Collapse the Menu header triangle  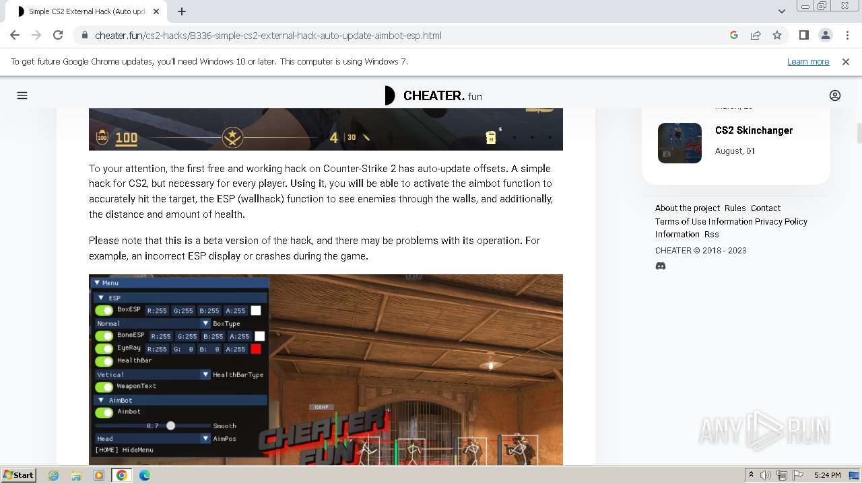pyautogui.click(x=97, y=283)
